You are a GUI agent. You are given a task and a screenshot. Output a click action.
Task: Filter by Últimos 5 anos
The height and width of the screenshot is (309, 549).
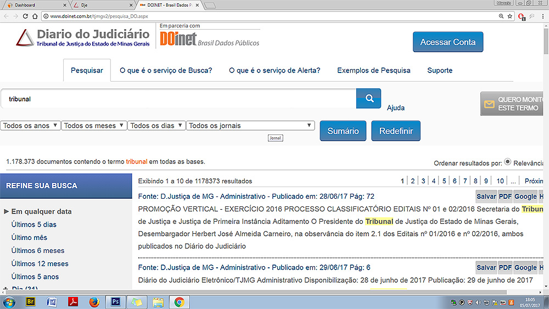click(x=35, y=277)
